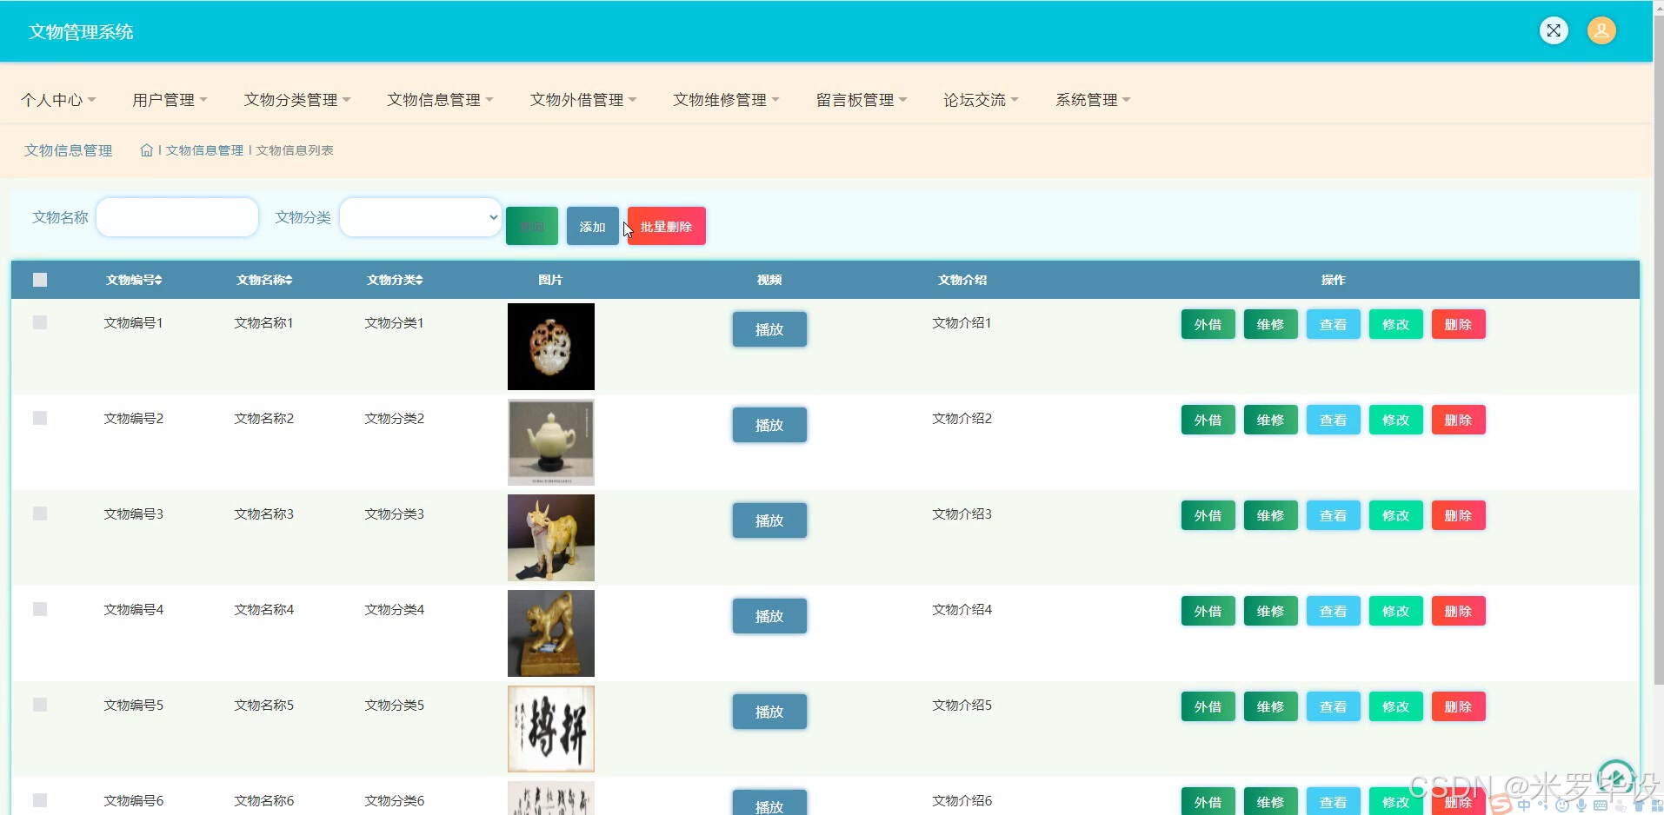The image size is (1664, 815).
Task: Open the teapot thumbnail of 文物名称2
Action: tap(551, 442)
